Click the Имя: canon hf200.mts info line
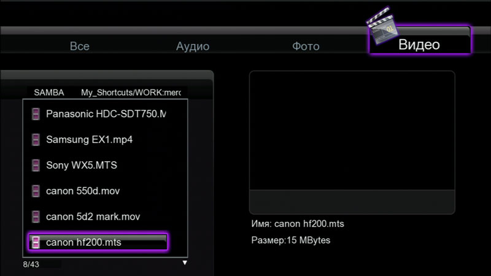491x276 pixels. [298, 224]
